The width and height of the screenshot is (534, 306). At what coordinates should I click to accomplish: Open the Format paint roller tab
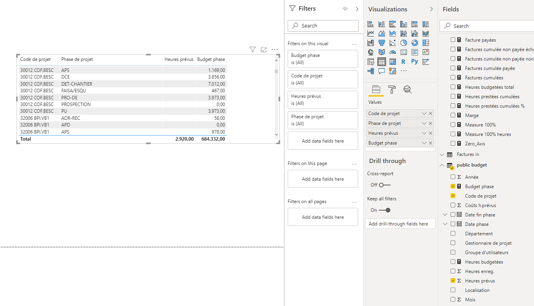[x=392, y=90]
